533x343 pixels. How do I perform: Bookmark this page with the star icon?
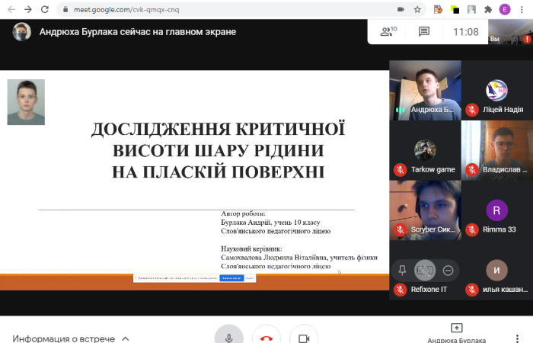(x=417, y=9)
